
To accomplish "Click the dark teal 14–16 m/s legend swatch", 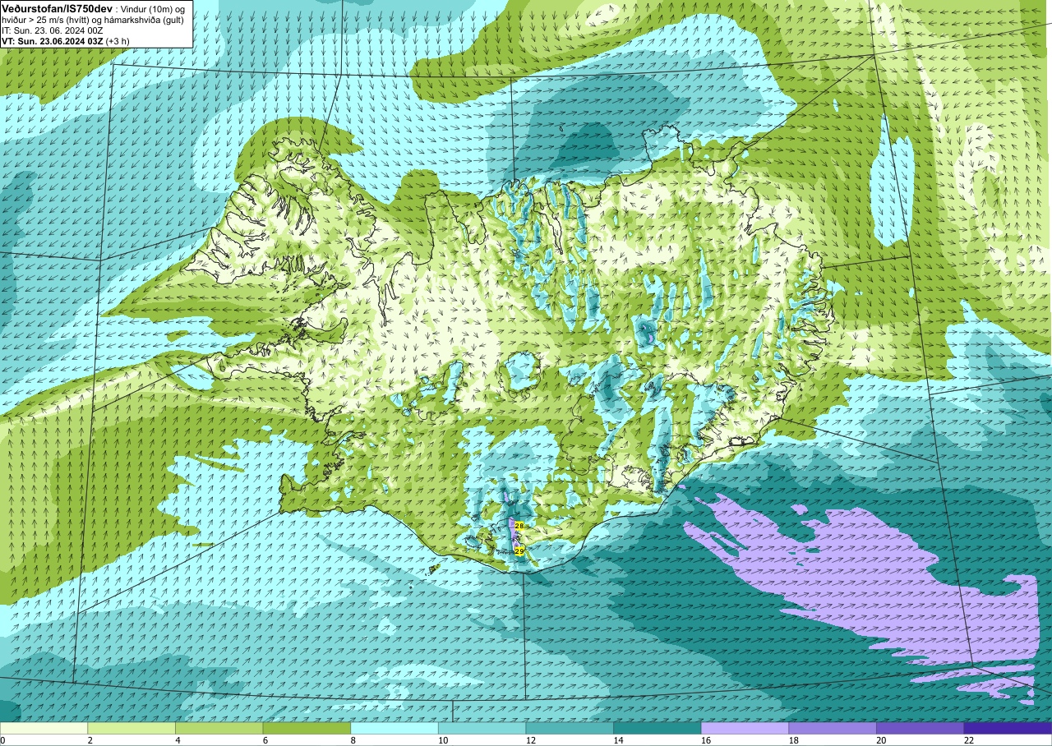I will click(x=657, y=728).
